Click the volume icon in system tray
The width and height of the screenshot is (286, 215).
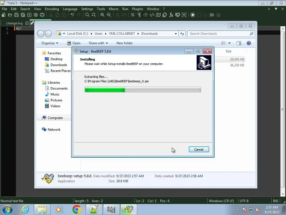pyautogui.click(x=258, y=210)
